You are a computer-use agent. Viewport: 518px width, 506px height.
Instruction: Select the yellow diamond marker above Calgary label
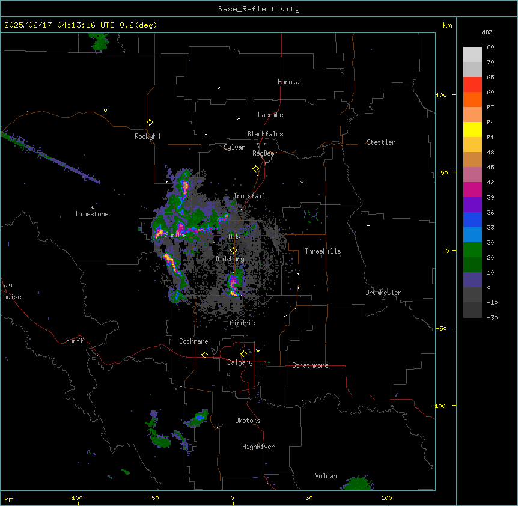243,354
